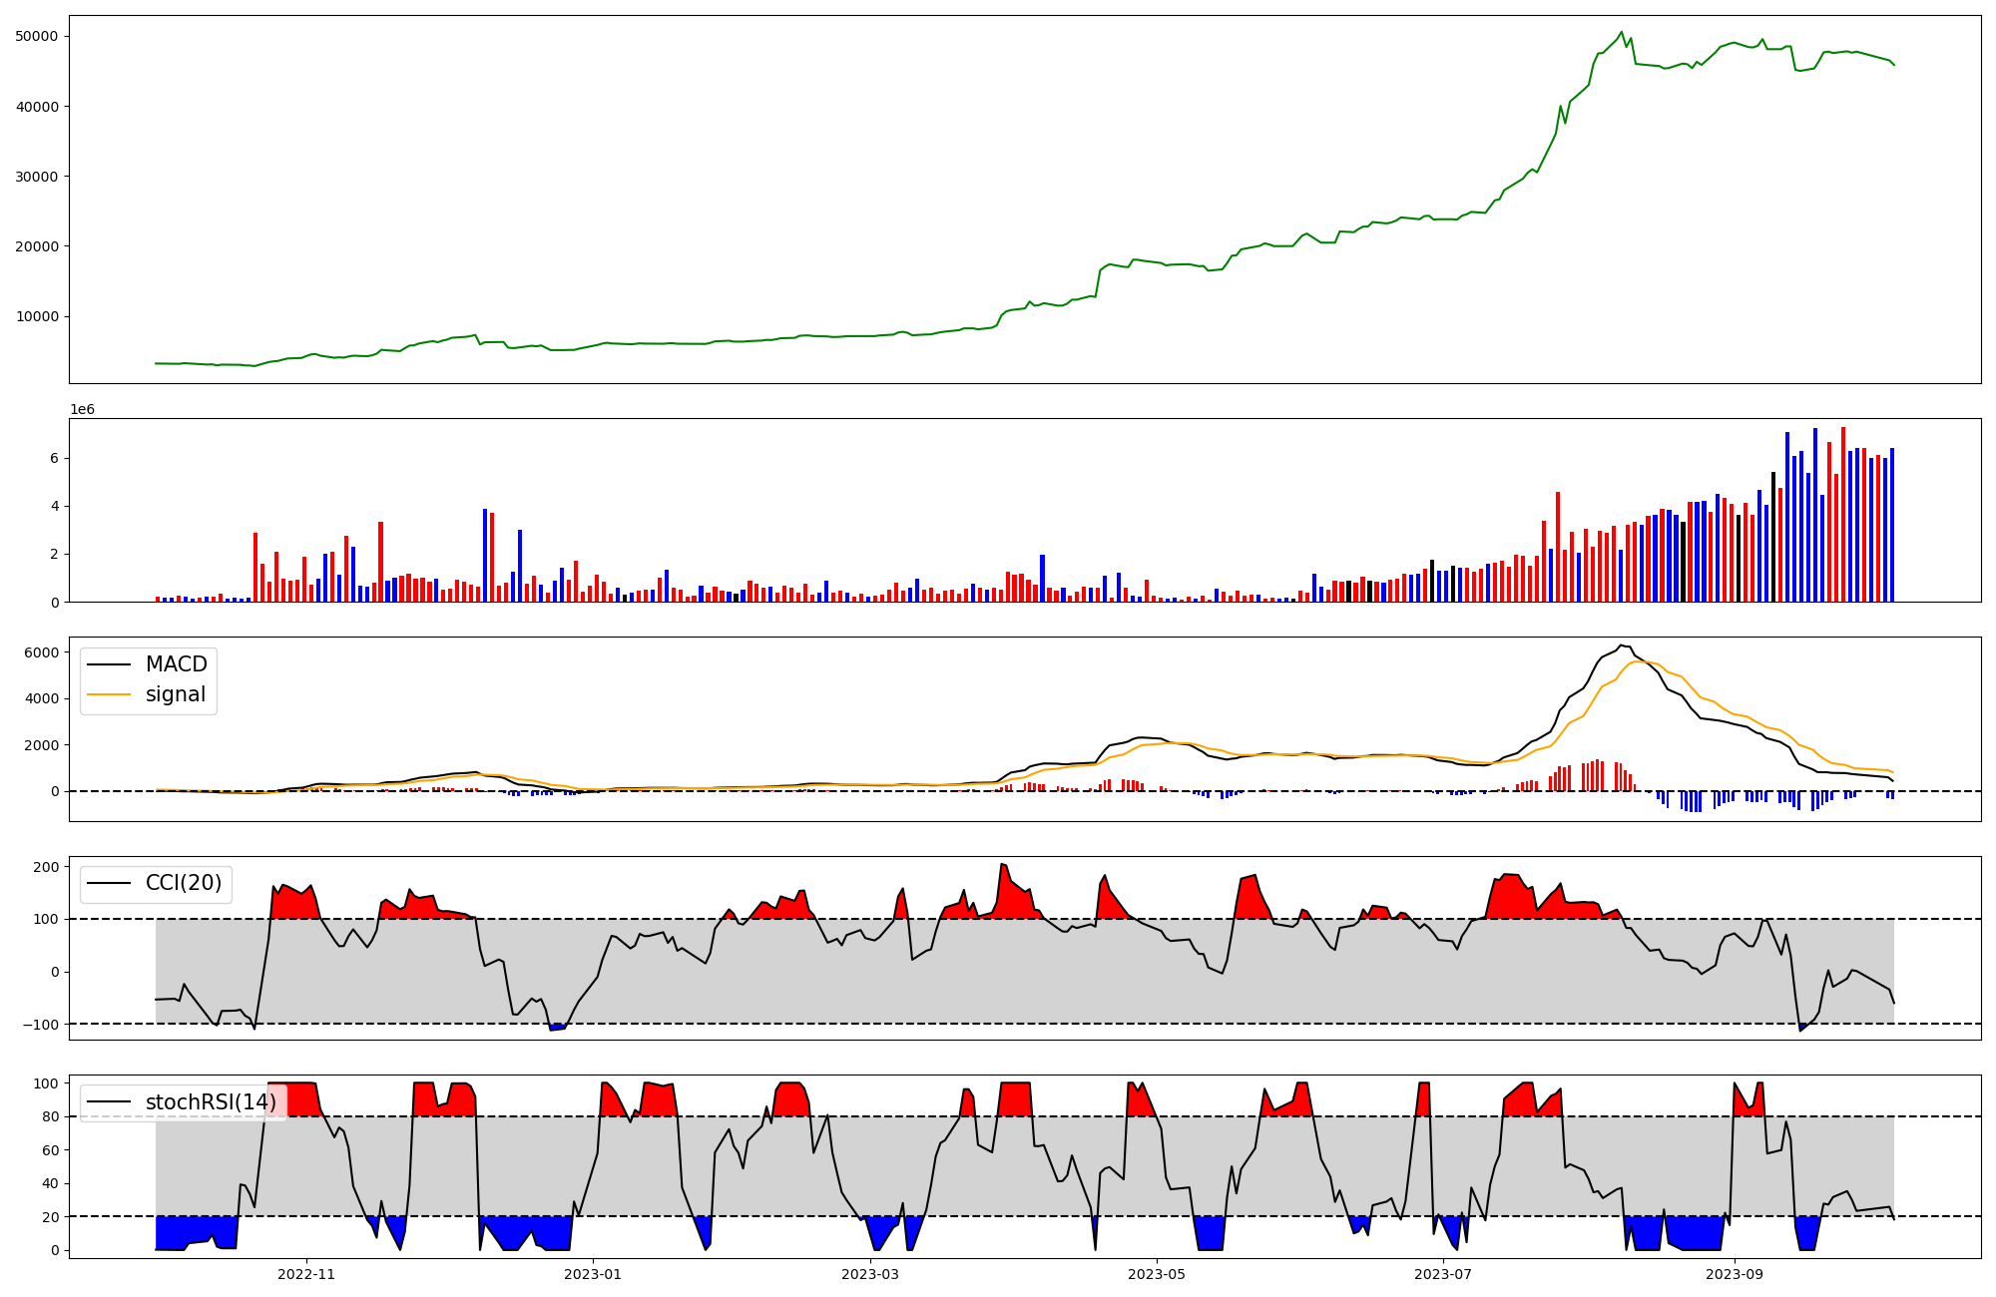The image size is (1996, 1297).
Task: Click the 2022-11 x-axis tick label
Action: point(306,1274)
